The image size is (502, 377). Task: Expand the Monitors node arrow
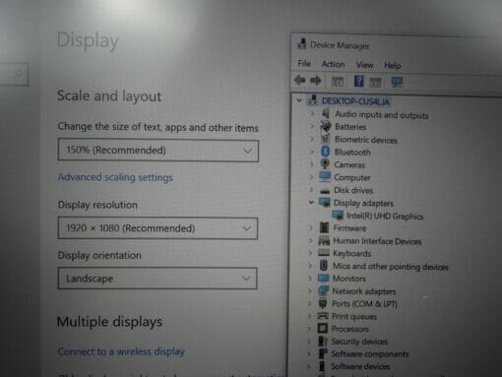[310, 279]
